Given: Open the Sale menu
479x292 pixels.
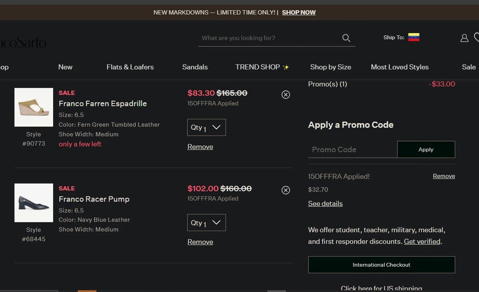Looking at the screenshot, I should click(469, 67).
